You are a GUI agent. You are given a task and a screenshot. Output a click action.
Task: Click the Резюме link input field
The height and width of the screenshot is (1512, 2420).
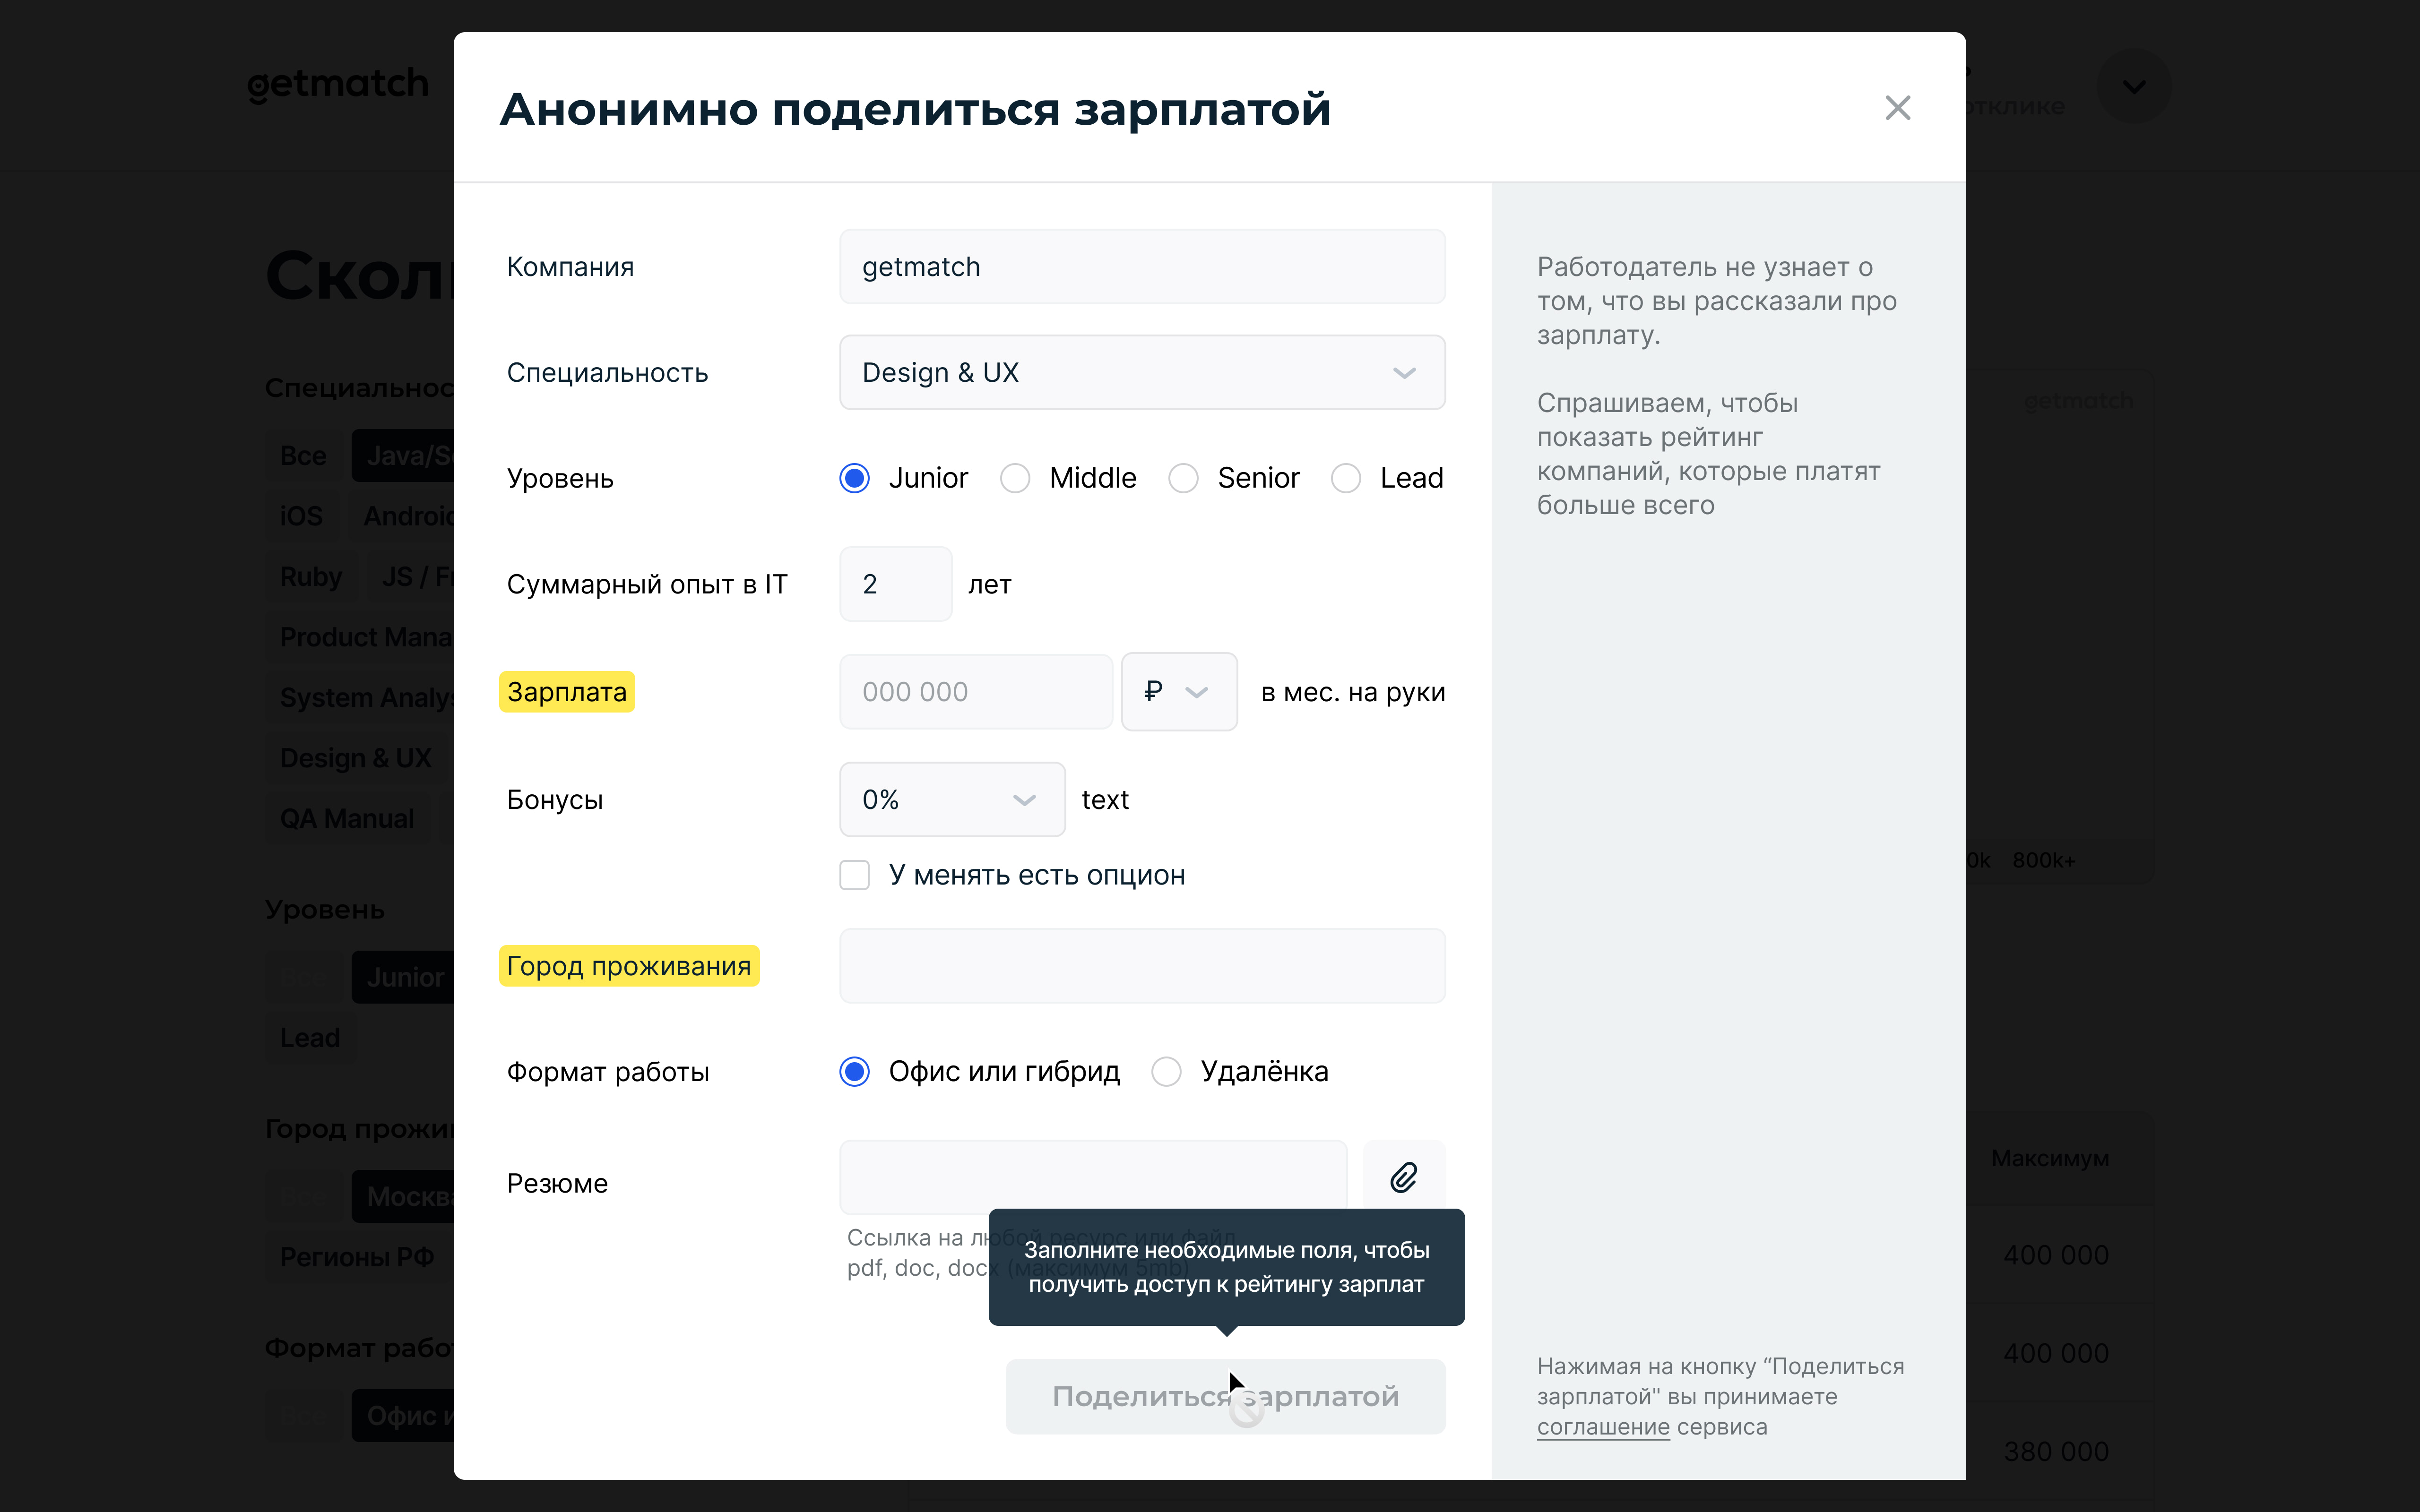click(1093, 1177)
